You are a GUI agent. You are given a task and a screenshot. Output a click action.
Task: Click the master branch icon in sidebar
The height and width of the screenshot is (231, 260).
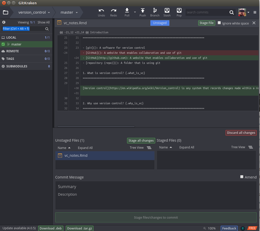[8, 44]
